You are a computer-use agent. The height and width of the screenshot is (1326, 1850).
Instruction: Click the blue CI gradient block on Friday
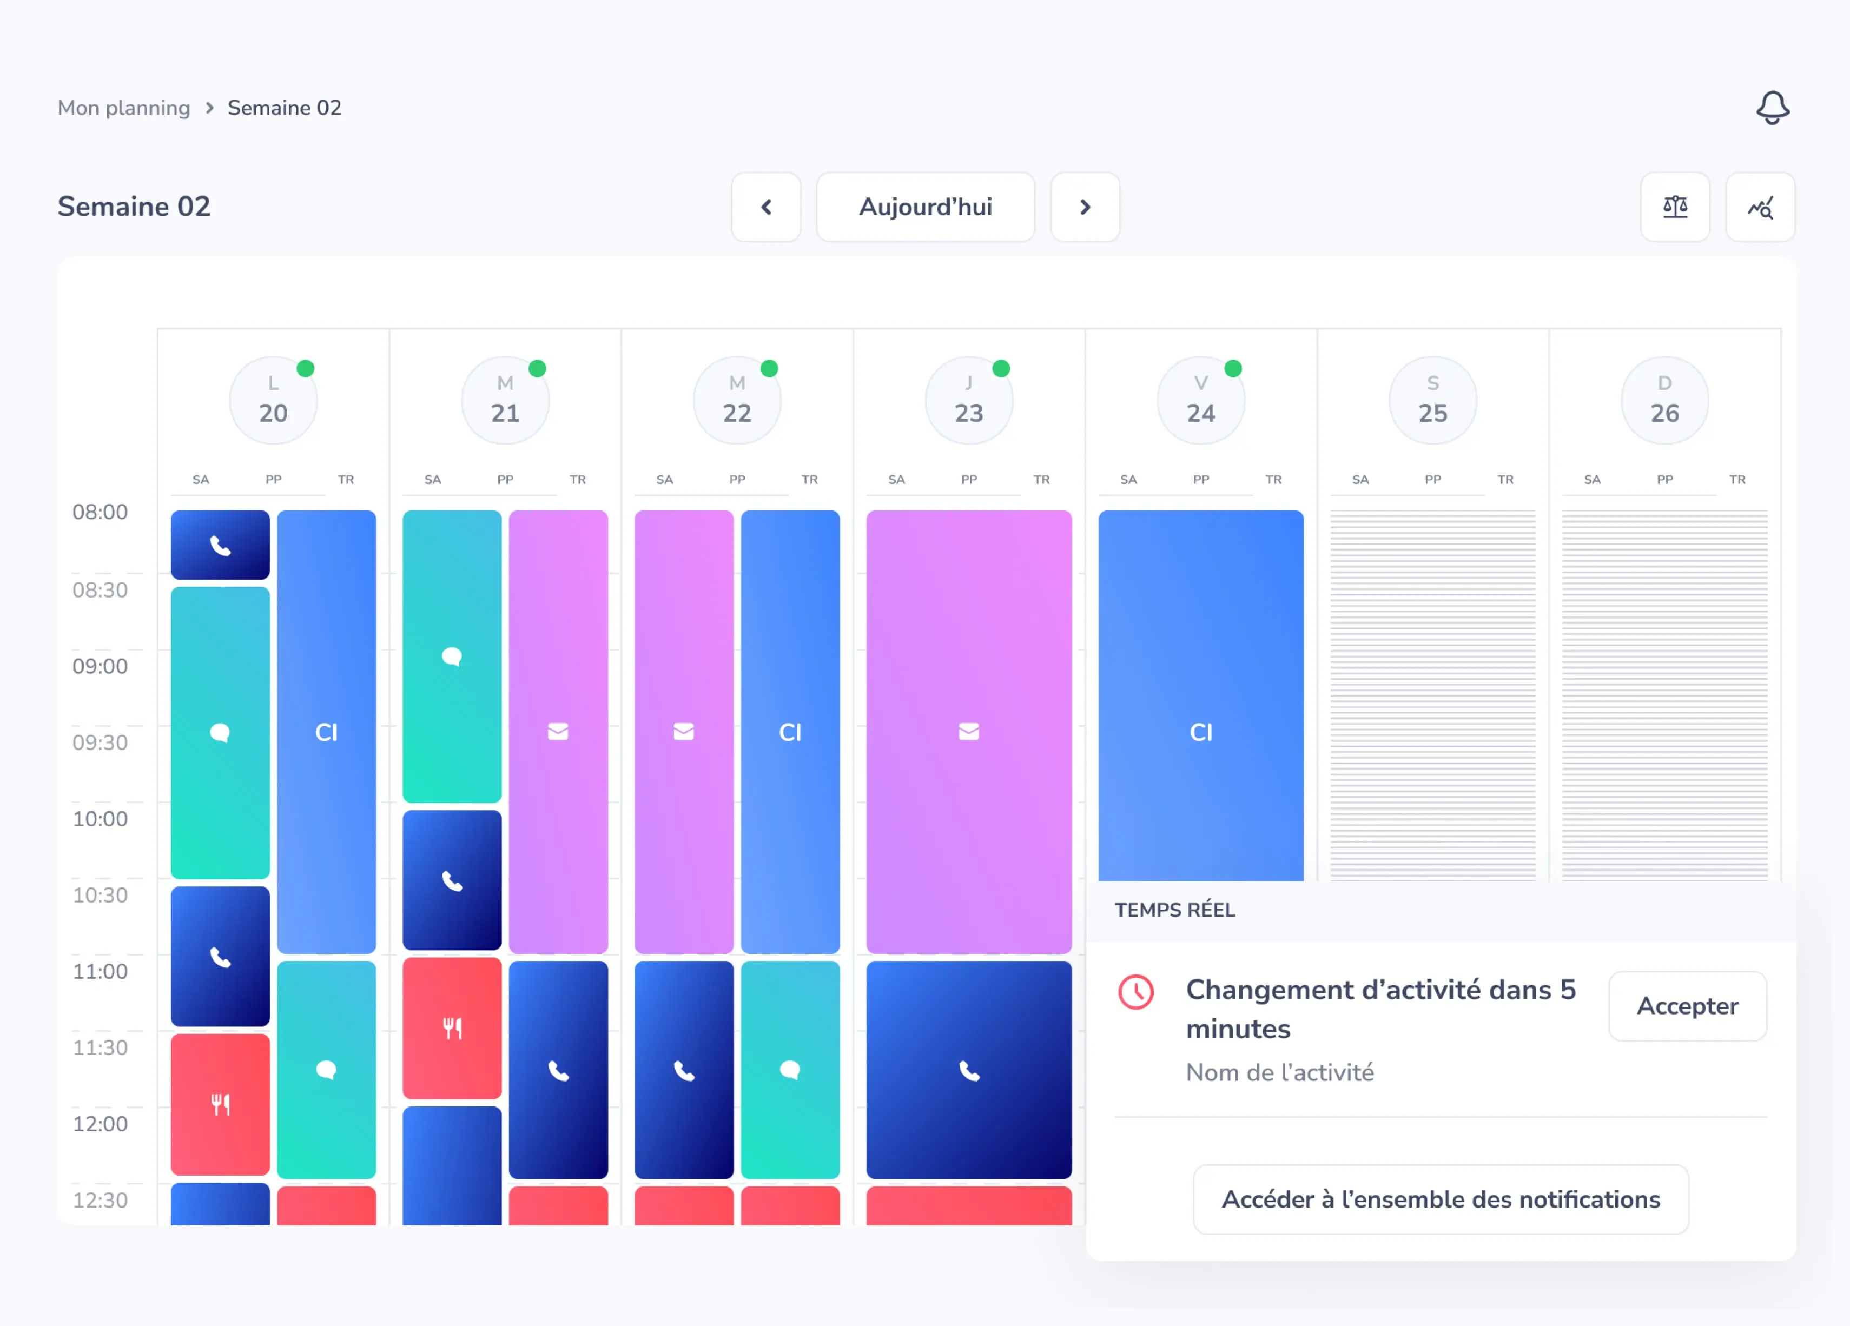pyautogui.click(x=1201, y=732)
